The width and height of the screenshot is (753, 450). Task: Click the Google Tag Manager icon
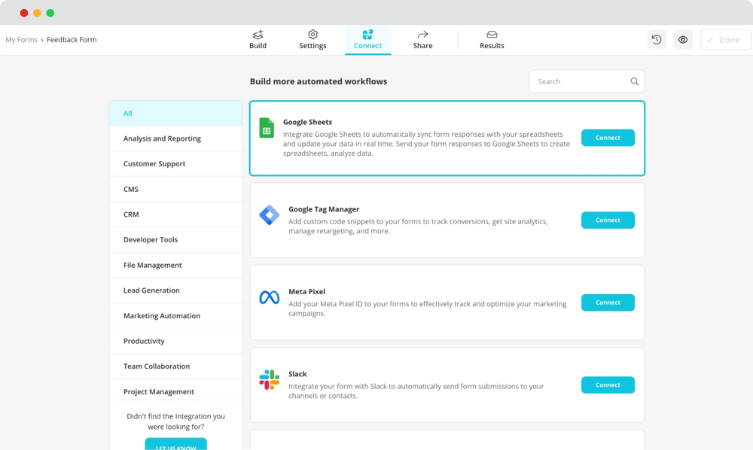click(269, 215)
